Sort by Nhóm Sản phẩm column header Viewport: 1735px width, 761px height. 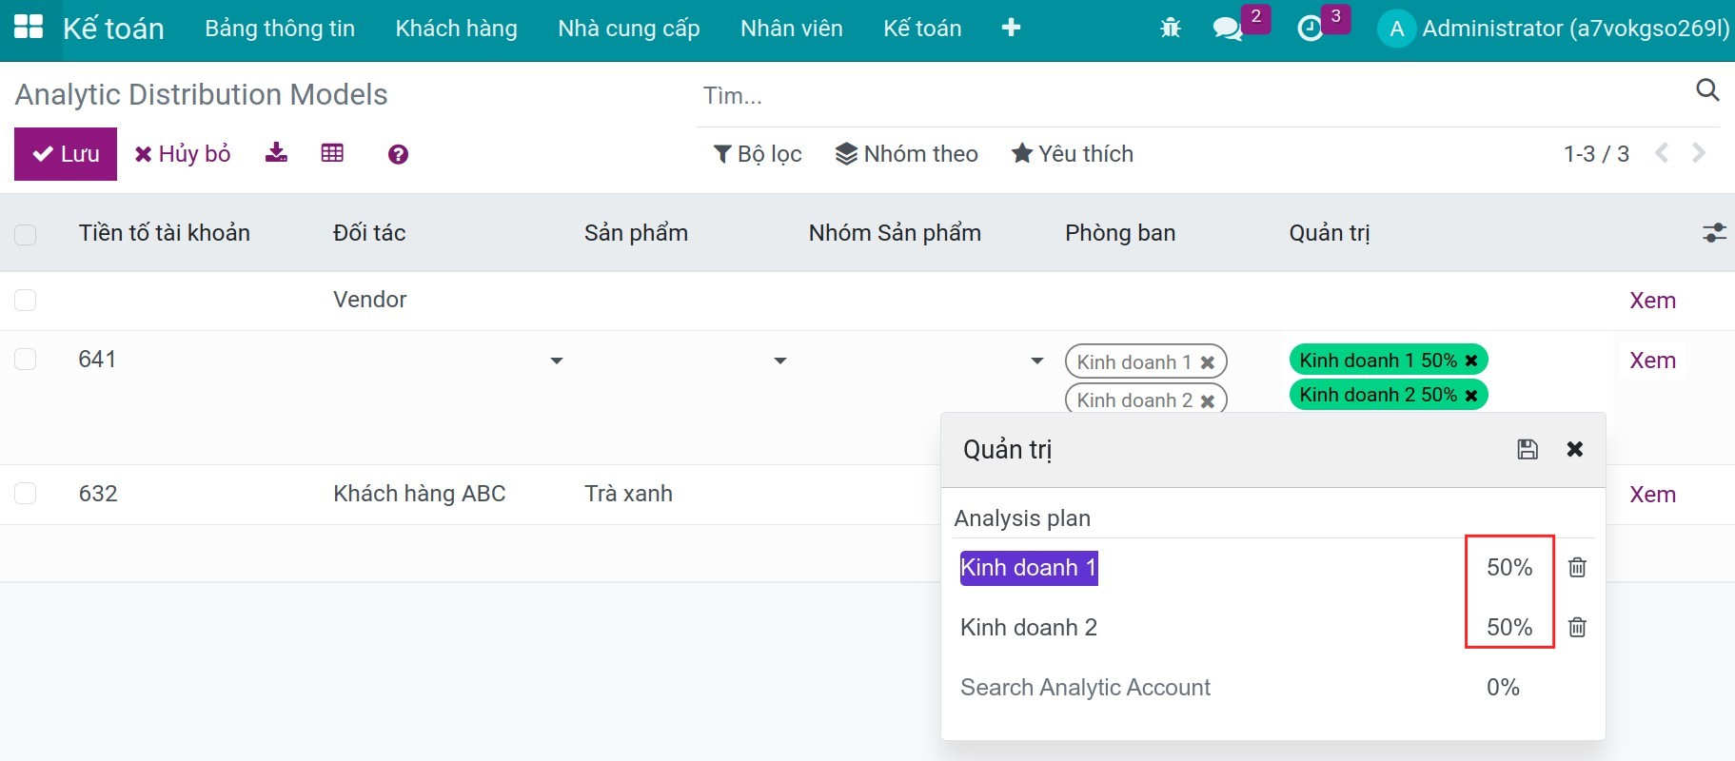[x=895, y=233]
